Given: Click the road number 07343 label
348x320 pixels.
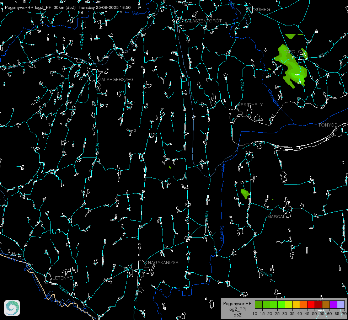Looking at the screenshot, I should pos(242,85).
